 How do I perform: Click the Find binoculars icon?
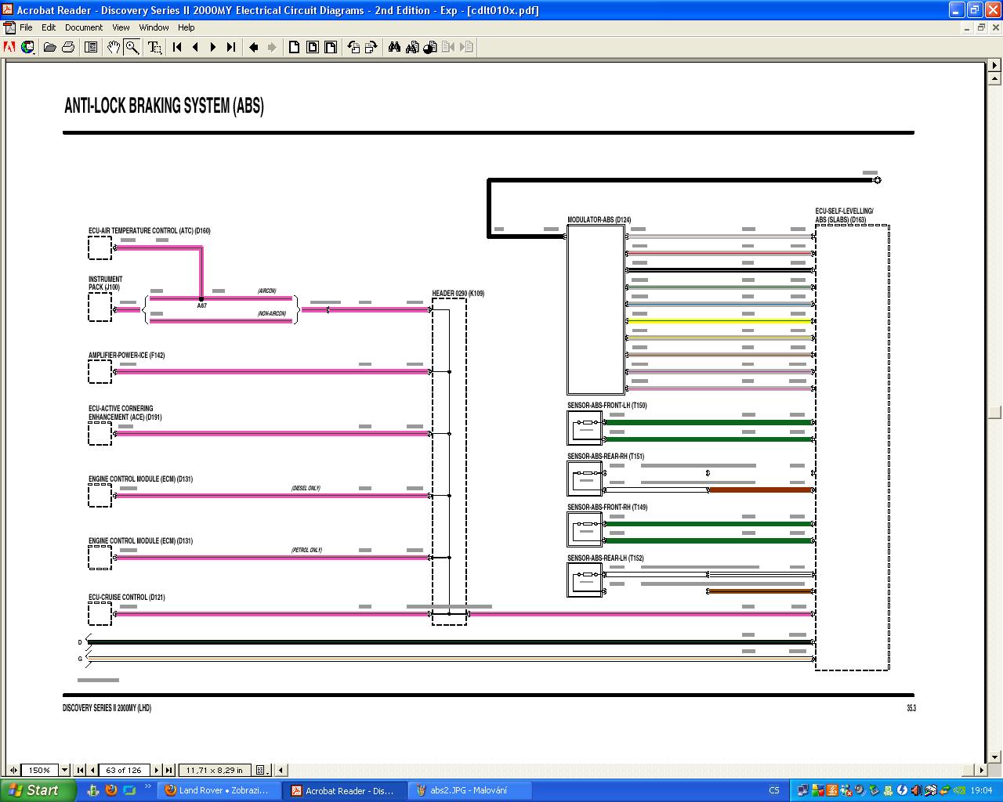click(x=394, y=48)
